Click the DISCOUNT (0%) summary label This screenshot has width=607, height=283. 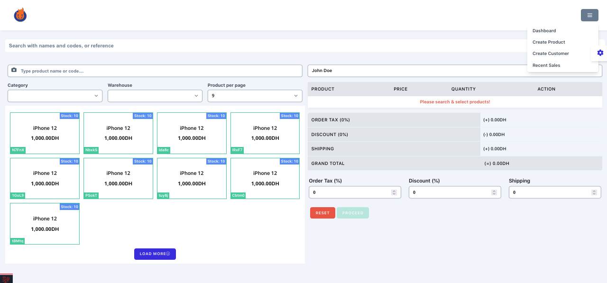click(x=330, y=135)
